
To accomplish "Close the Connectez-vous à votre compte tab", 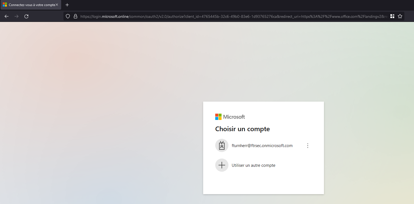I will [57, 5].
